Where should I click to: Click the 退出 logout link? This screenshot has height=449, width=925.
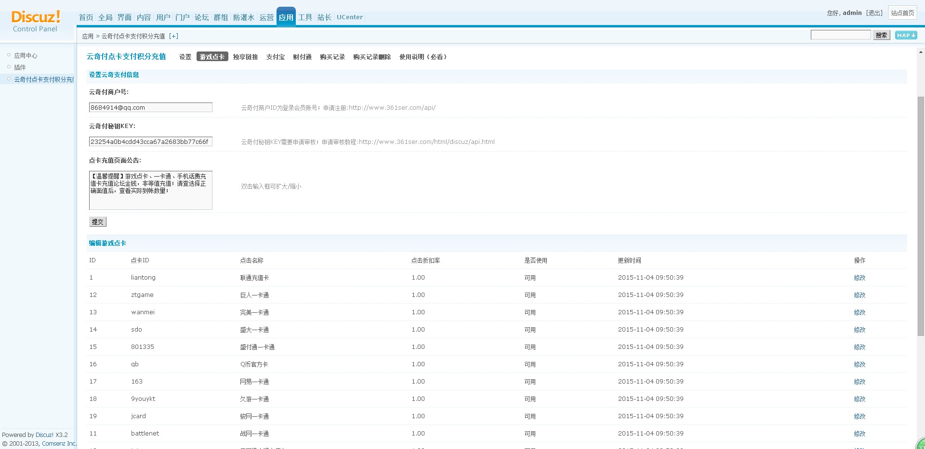(874, 13)
